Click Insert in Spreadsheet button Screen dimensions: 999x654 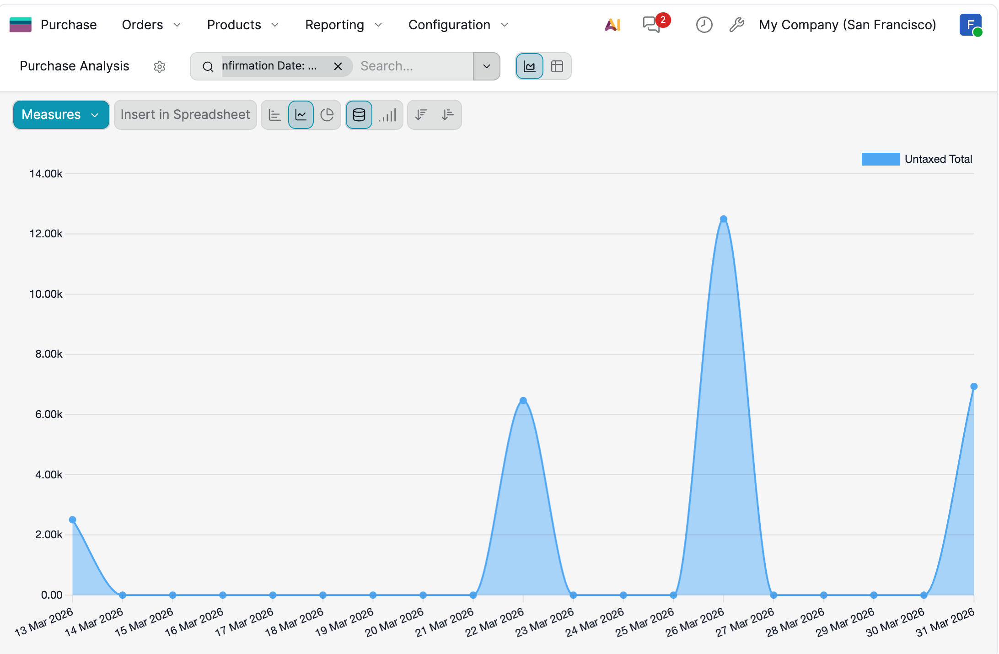[185, 115]
